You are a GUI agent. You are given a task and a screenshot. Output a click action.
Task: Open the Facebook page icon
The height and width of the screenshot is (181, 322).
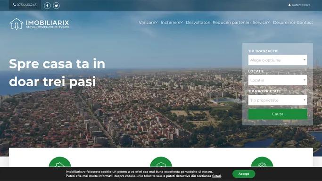click(47, 6)
